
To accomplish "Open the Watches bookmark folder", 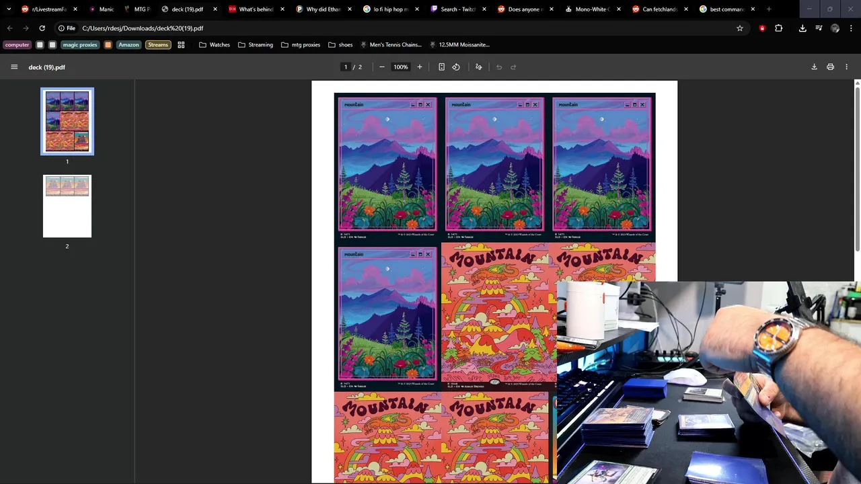I will [215, 45].
